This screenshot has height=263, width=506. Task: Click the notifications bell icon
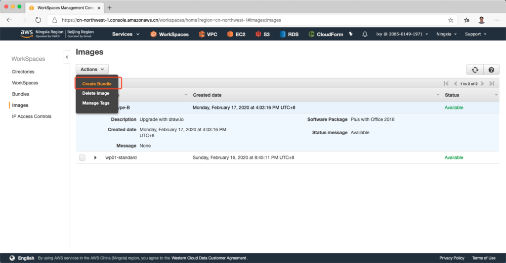point(365,34)
